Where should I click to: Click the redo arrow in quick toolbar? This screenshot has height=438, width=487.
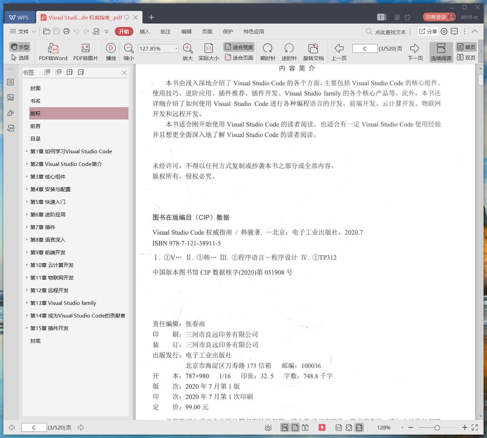click(x=86, y=31)
